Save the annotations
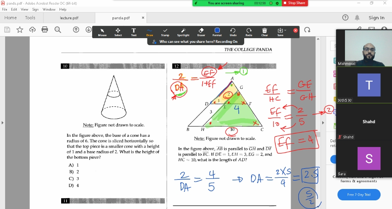Image resolution: width=392 pixels, height=209 pixels. (x=280, y=32)
